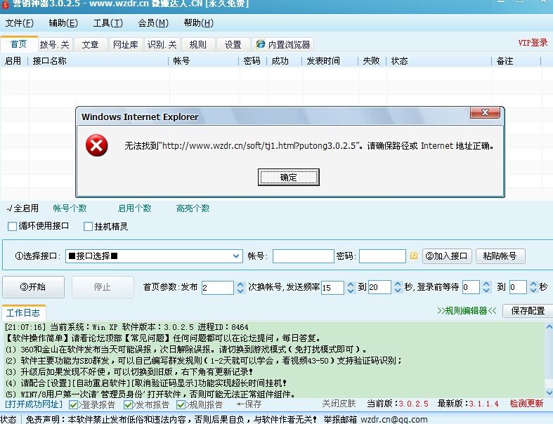Viewport: 553px width, 424px height.
Task: Click 启用个数 label
Action: point(134,208)
